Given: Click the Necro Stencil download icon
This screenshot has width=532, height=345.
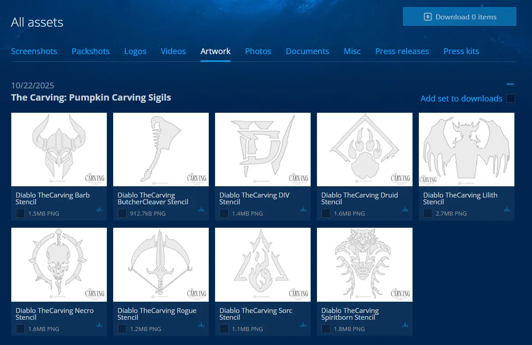Looking at the screenshot, I should [99, 325].
